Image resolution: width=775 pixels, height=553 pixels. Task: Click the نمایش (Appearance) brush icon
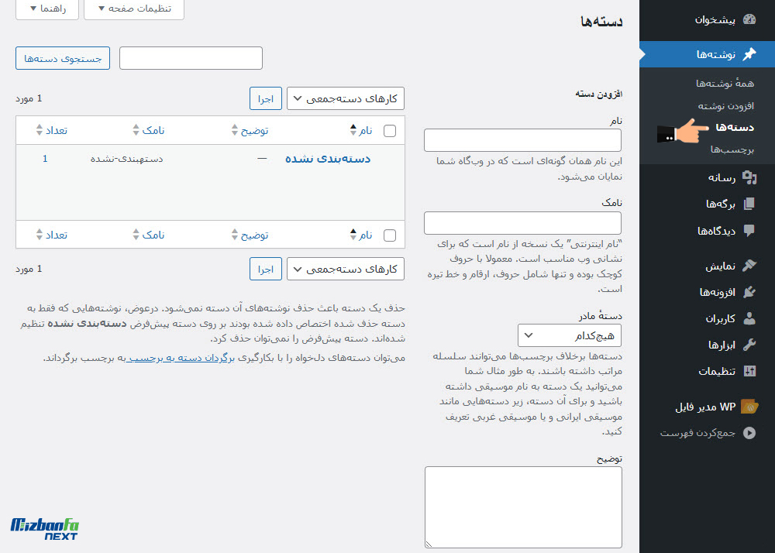tap(749, 266)
